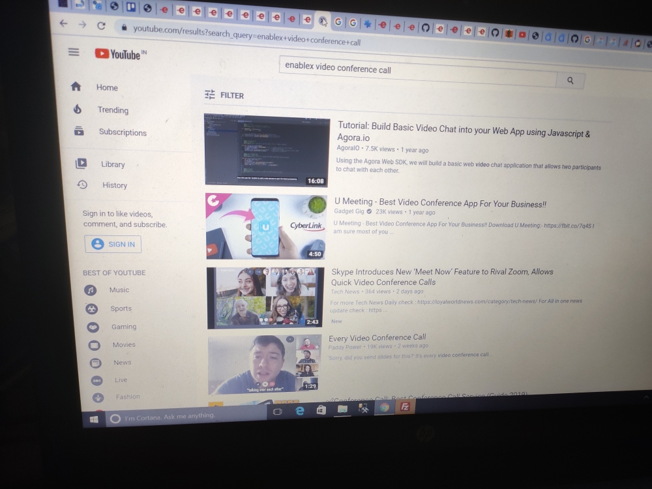Open Library in the sidebar
652x489 pixels.
click(x=112, y=164)
